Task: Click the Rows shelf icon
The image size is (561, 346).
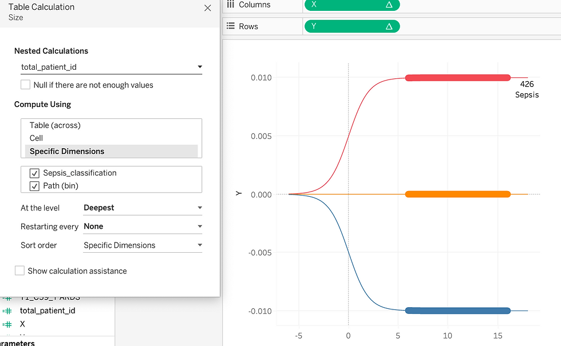Action: 230,26
